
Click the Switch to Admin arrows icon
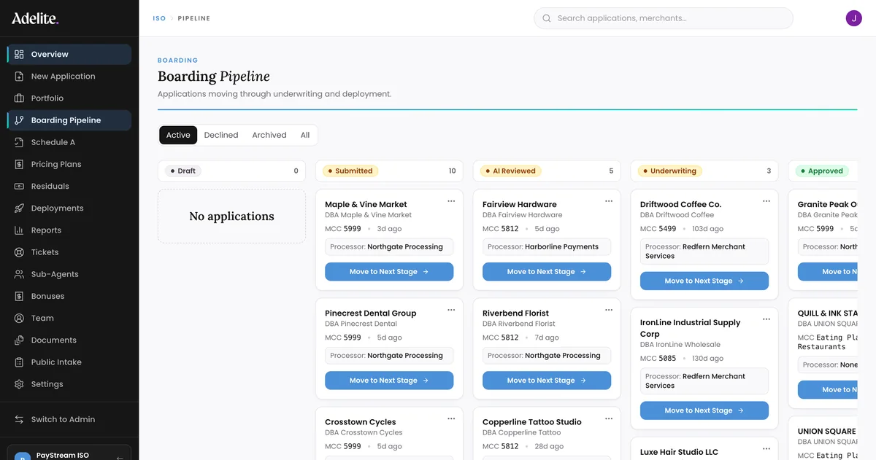pos(19,420)
